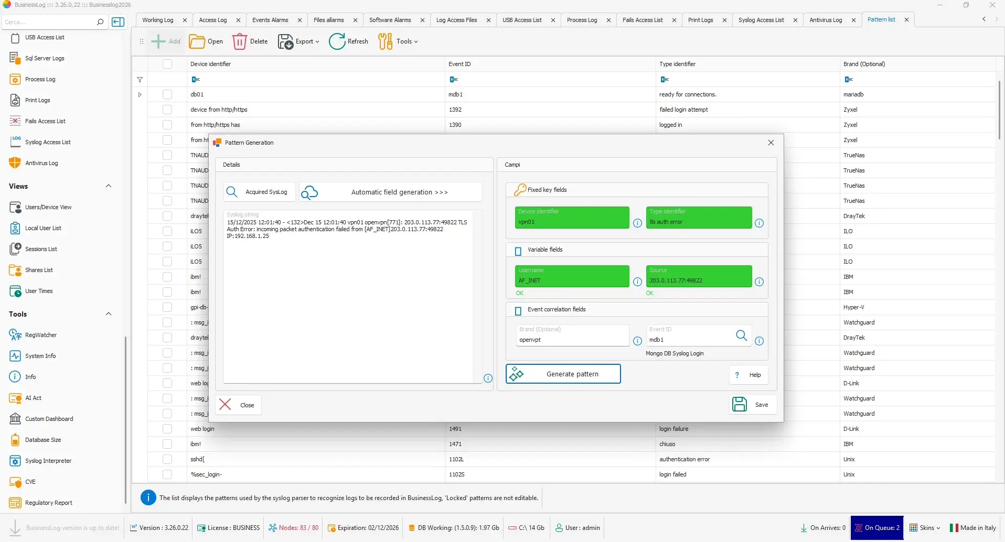Open System Info tool icon
Viewport: 1005px width, 542px height.
pos(15,356)
